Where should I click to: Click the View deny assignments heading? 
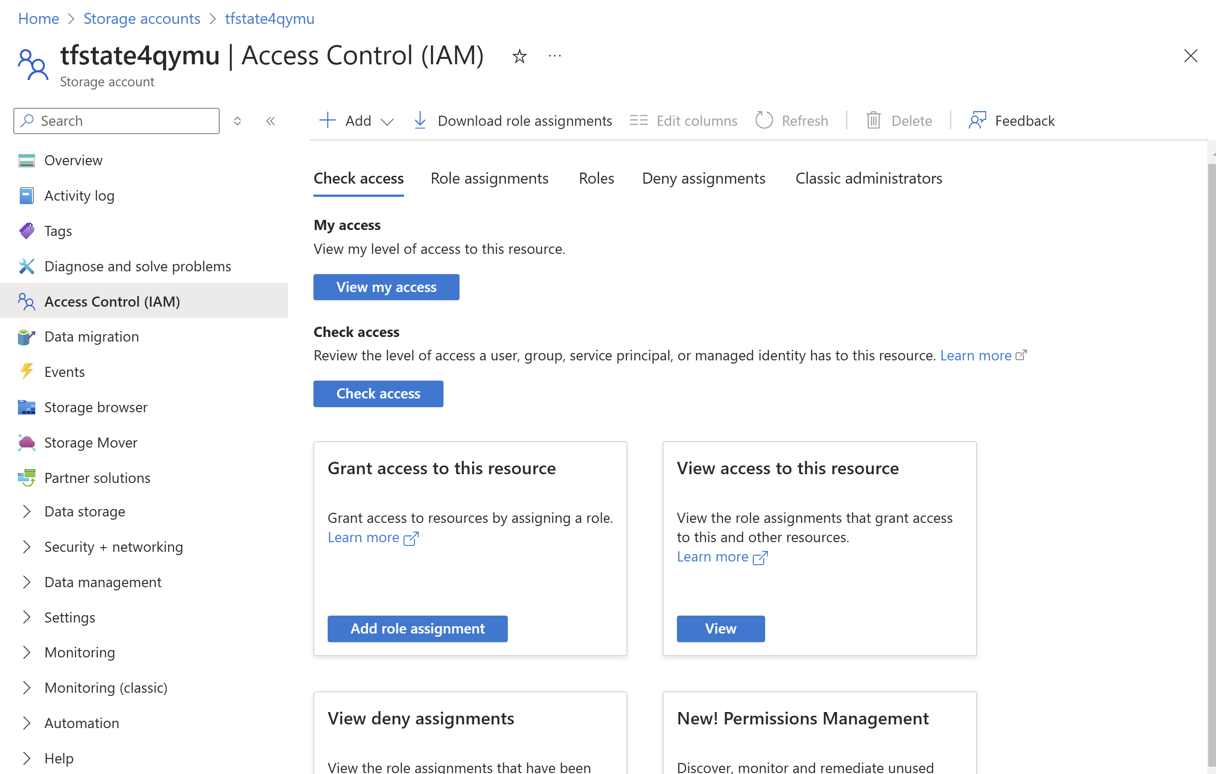[420, 718]
